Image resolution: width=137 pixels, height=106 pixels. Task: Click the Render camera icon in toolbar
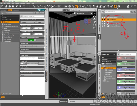coord(119,6)
